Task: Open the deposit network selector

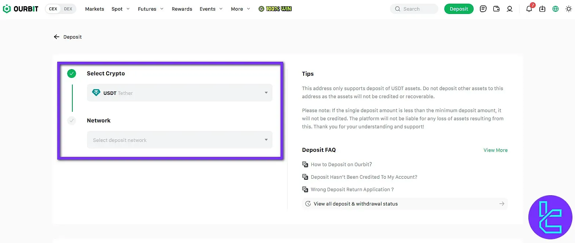Action: (x=180, y=140)
